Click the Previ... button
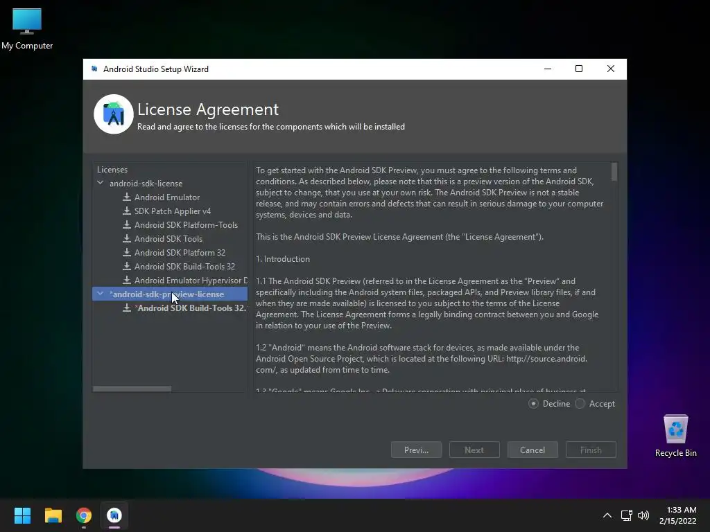The height and width of the screenshot is (532, 710). [416, 450]
